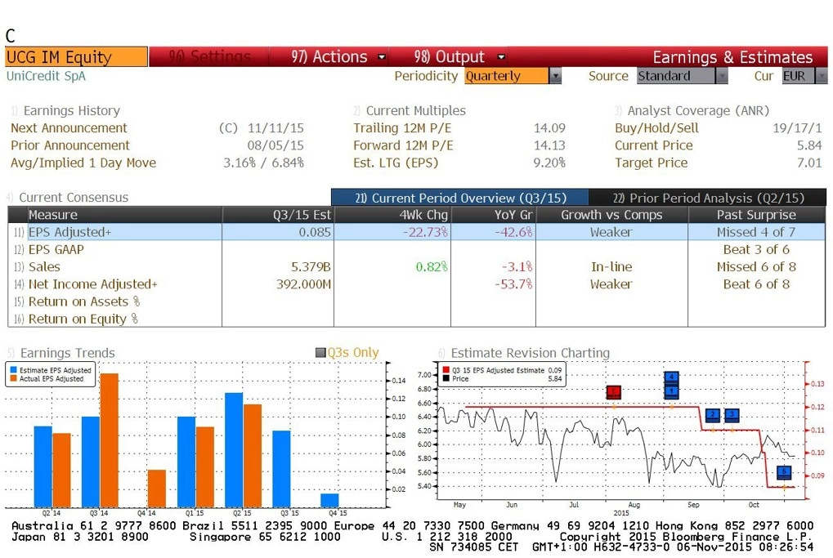This screenshot has width=833, height=558.
Task: Select blue revision marker 4 on the chart
Action: click(671, 377)
